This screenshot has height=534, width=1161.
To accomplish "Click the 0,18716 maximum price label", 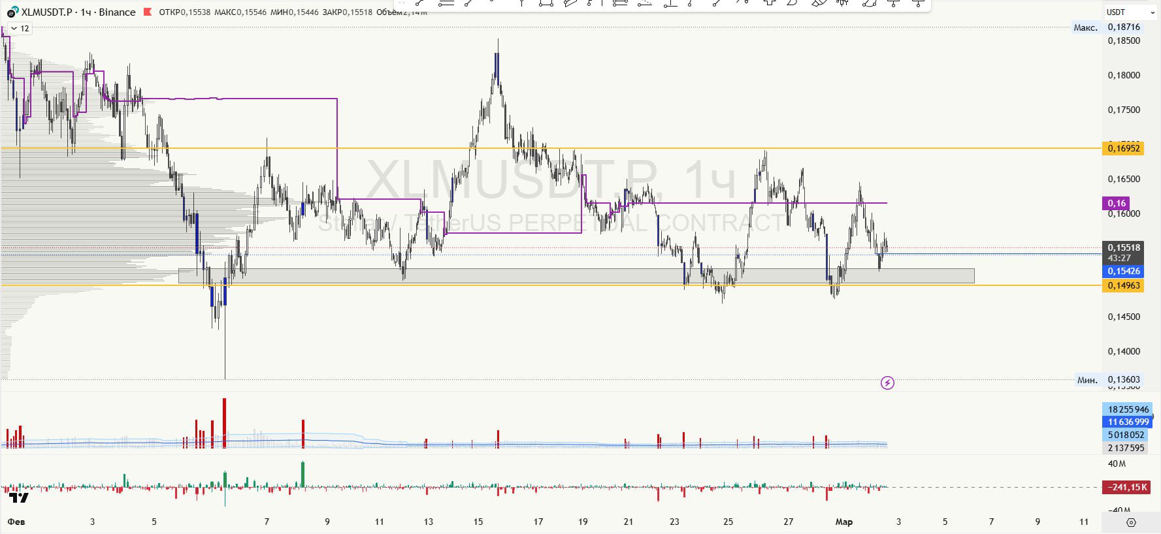I will (x=1124, y=27).
